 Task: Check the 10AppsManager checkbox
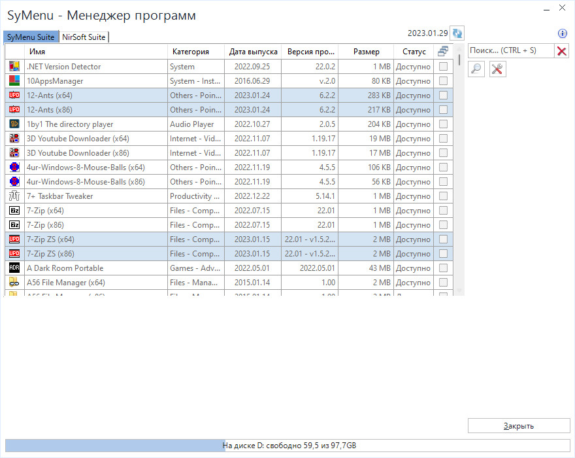pos(444,80)
